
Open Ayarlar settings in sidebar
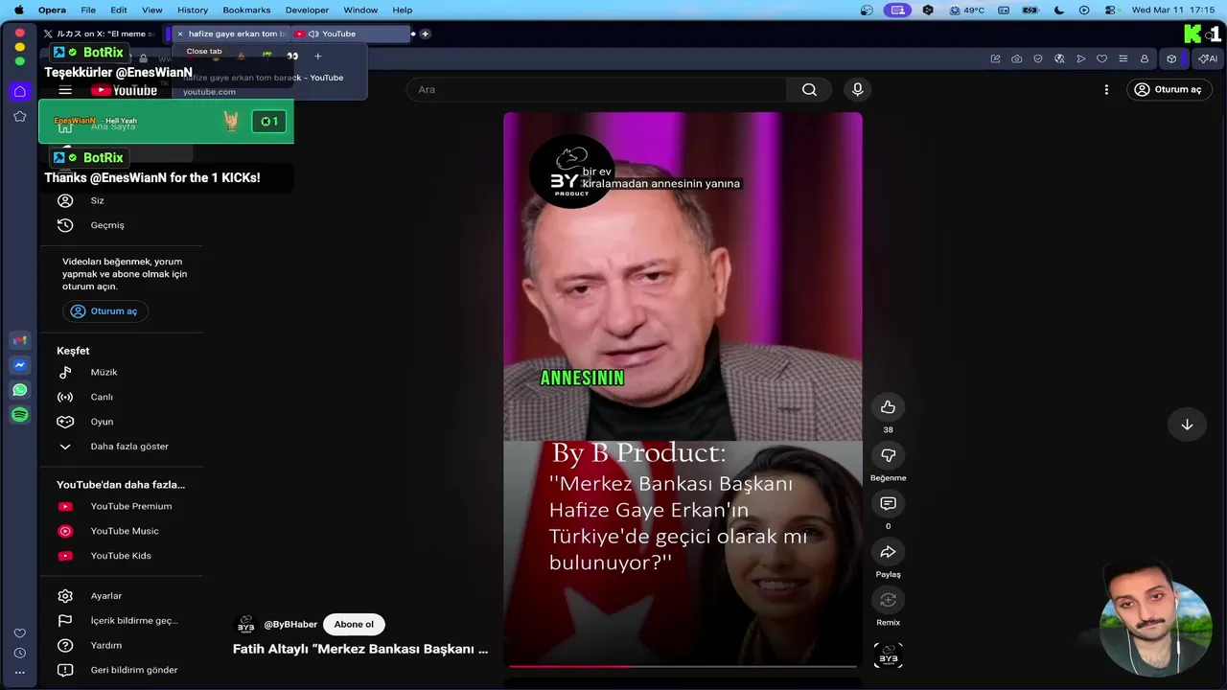click(121, 596)
